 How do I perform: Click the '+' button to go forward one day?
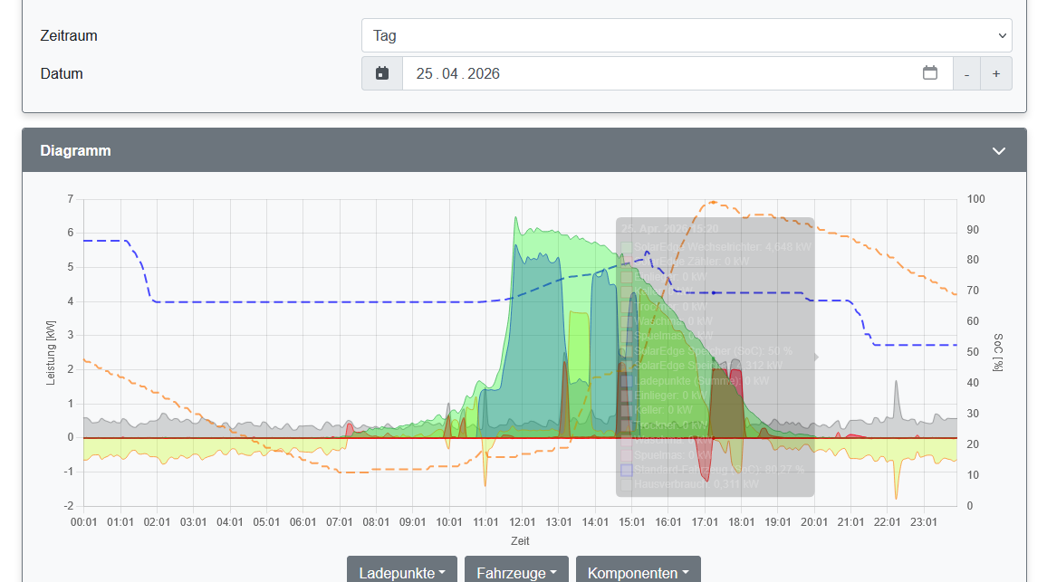coord(995,73)
